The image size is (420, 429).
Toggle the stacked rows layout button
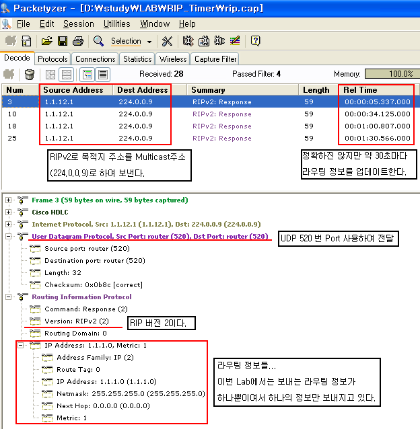(67, 75)
